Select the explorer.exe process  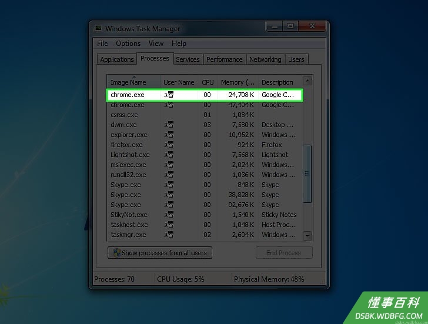coord(205,135)
